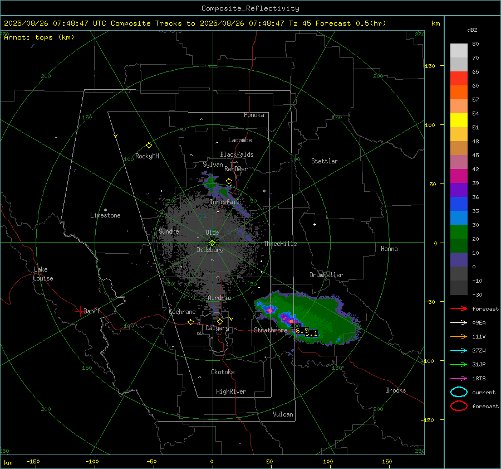Click the red forecast arrow in the legend
Viewport: 501px width, 469px height.
tap(459, 308)
